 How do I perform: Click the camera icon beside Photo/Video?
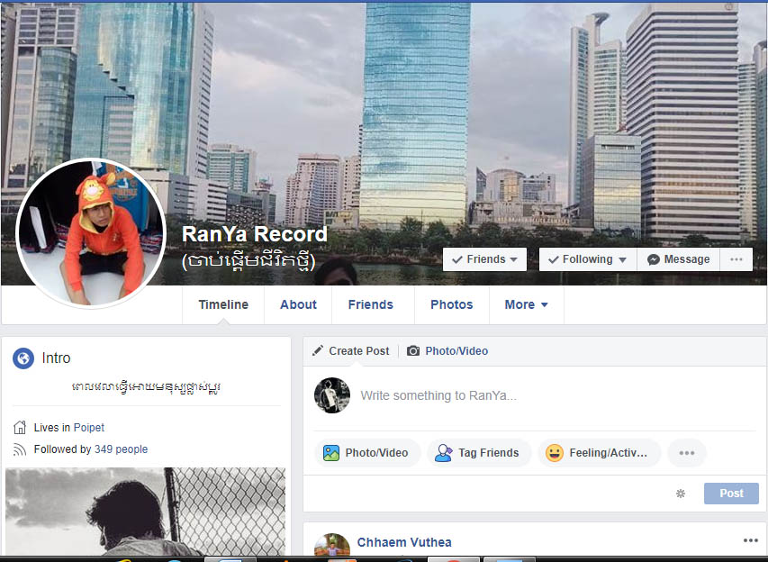tap(413, 351)
